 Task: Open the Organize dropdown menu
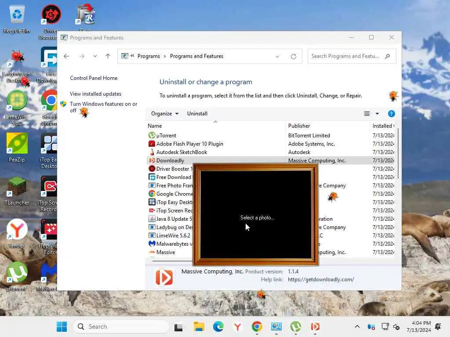165,114
